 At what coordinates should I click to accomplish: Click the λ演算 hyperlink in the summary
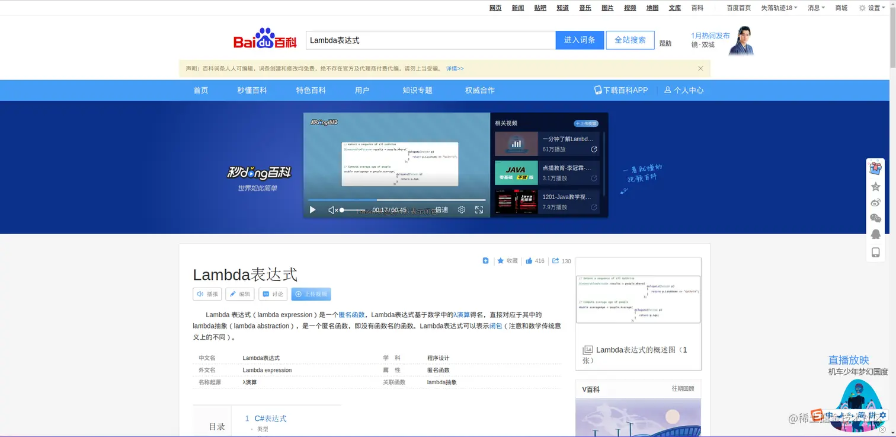click(462, 315)
